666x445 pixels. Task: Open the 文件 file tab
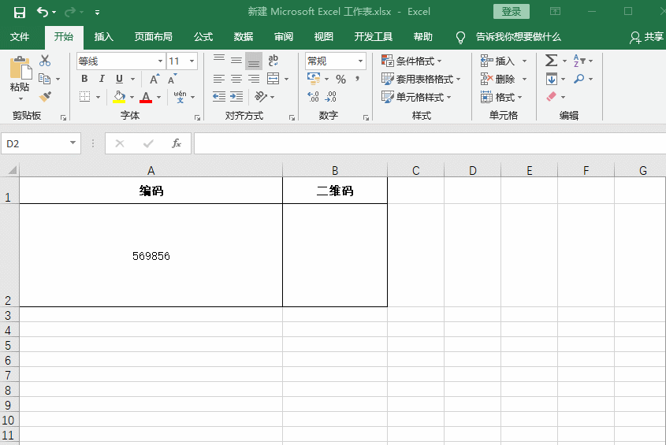20,37
